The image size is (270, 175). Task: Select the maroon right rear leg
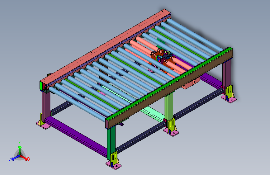(227, 74)
